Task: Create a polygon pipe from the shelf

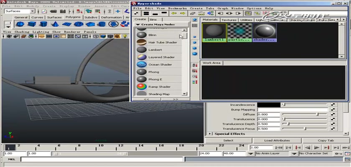Action: (x=102, y=24)
